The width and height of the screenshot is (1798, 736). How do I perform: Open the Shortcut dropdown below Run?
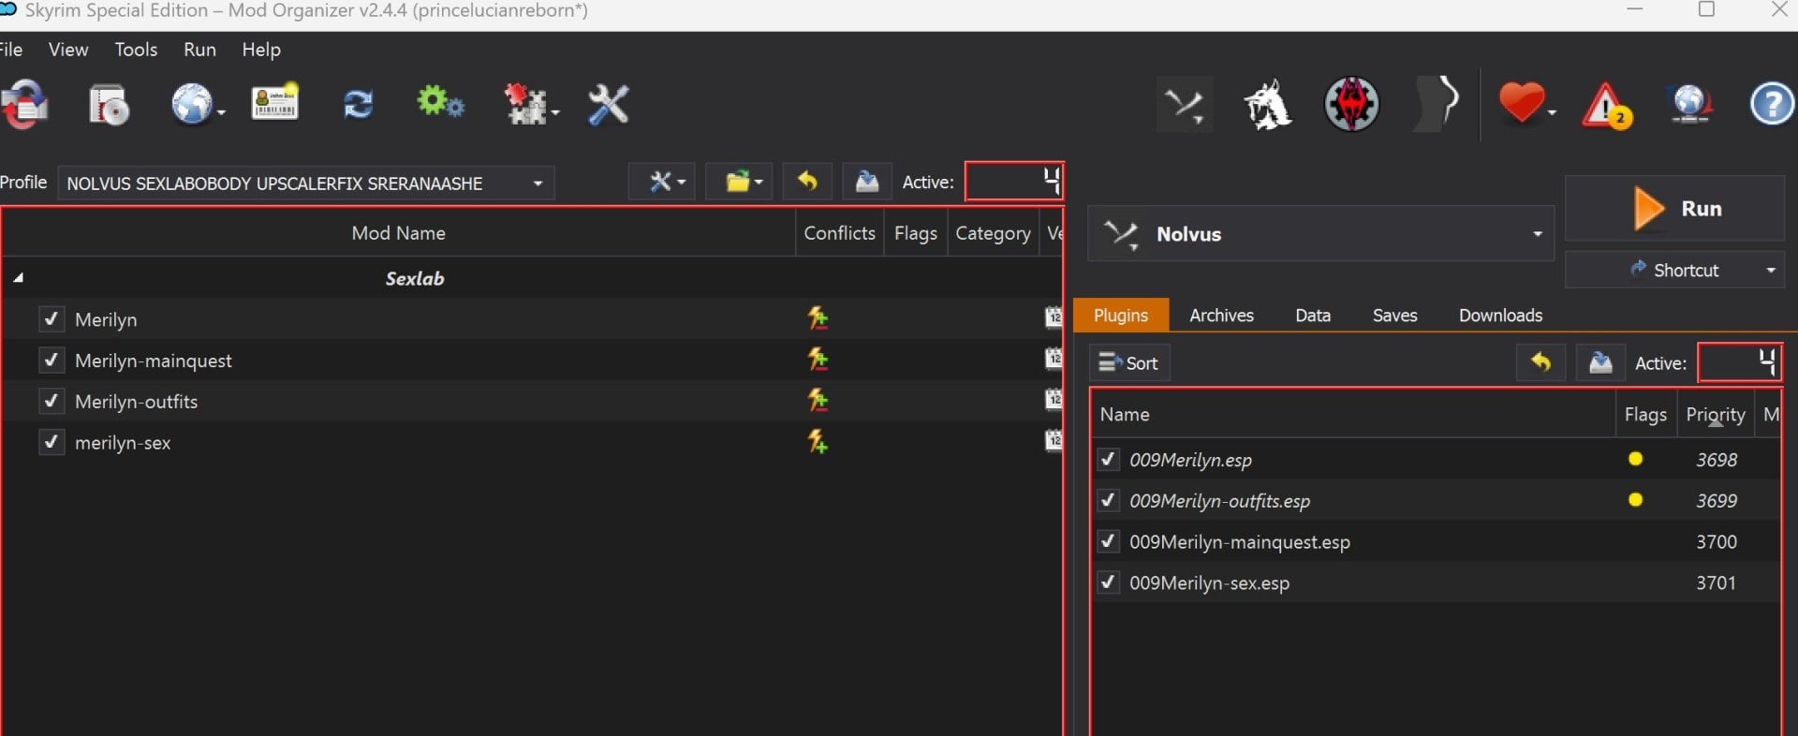coord(1674,270)
